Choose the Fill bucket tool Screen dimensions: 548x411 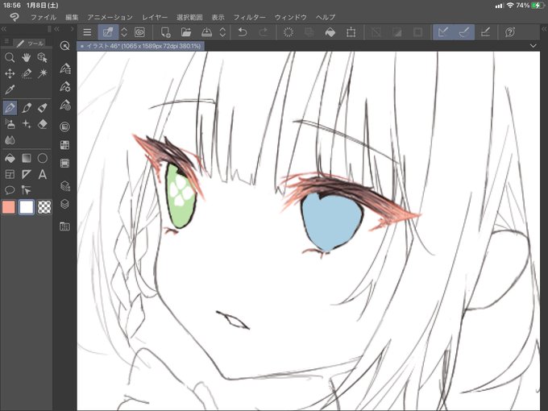(x=10, y=159)
